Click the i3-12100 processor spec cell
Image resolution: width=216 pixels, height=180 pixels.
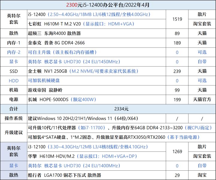[96, 147]
